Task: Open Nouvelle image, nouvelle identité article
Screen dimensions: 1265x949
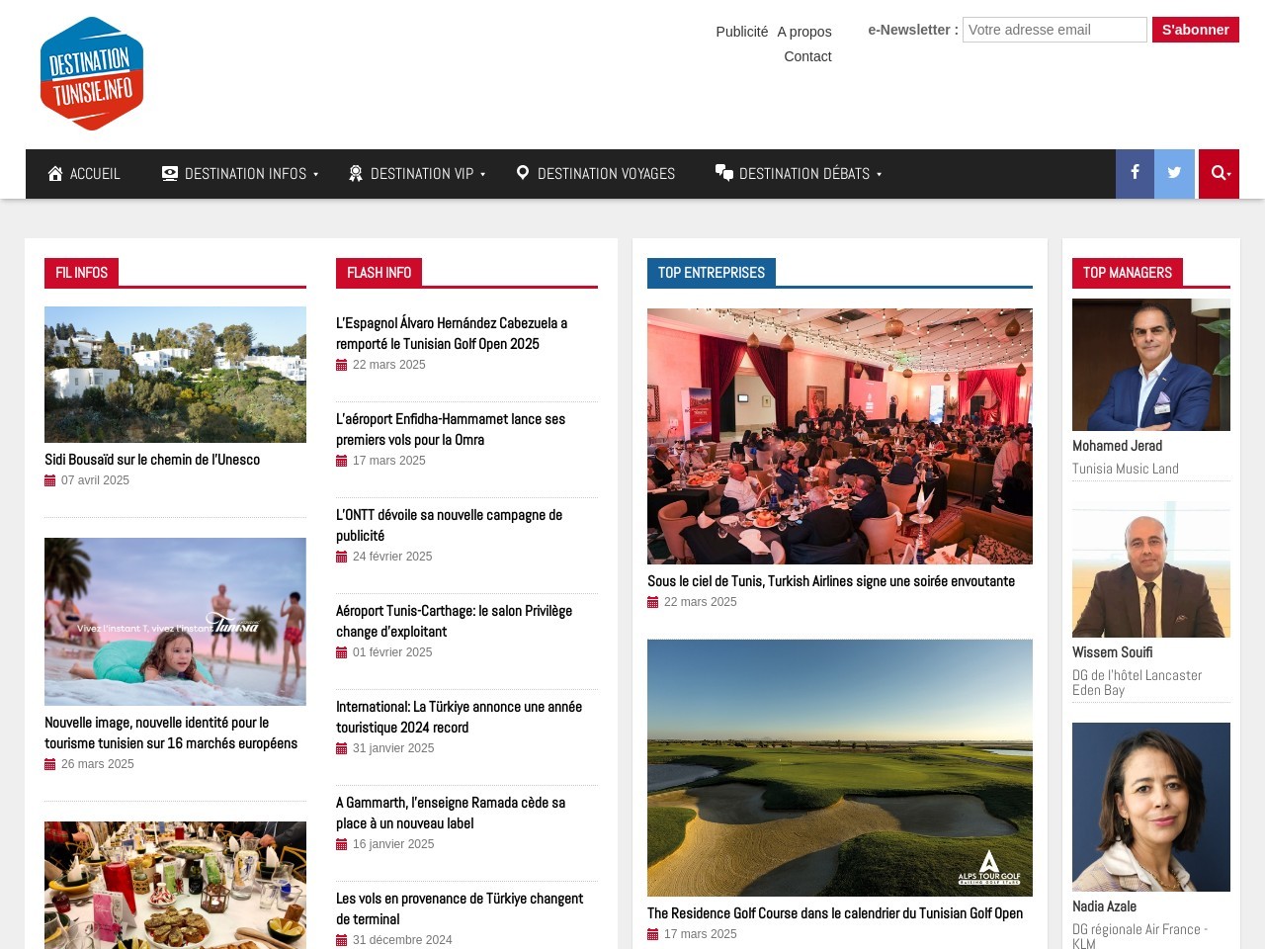Action: pos(171,733)
